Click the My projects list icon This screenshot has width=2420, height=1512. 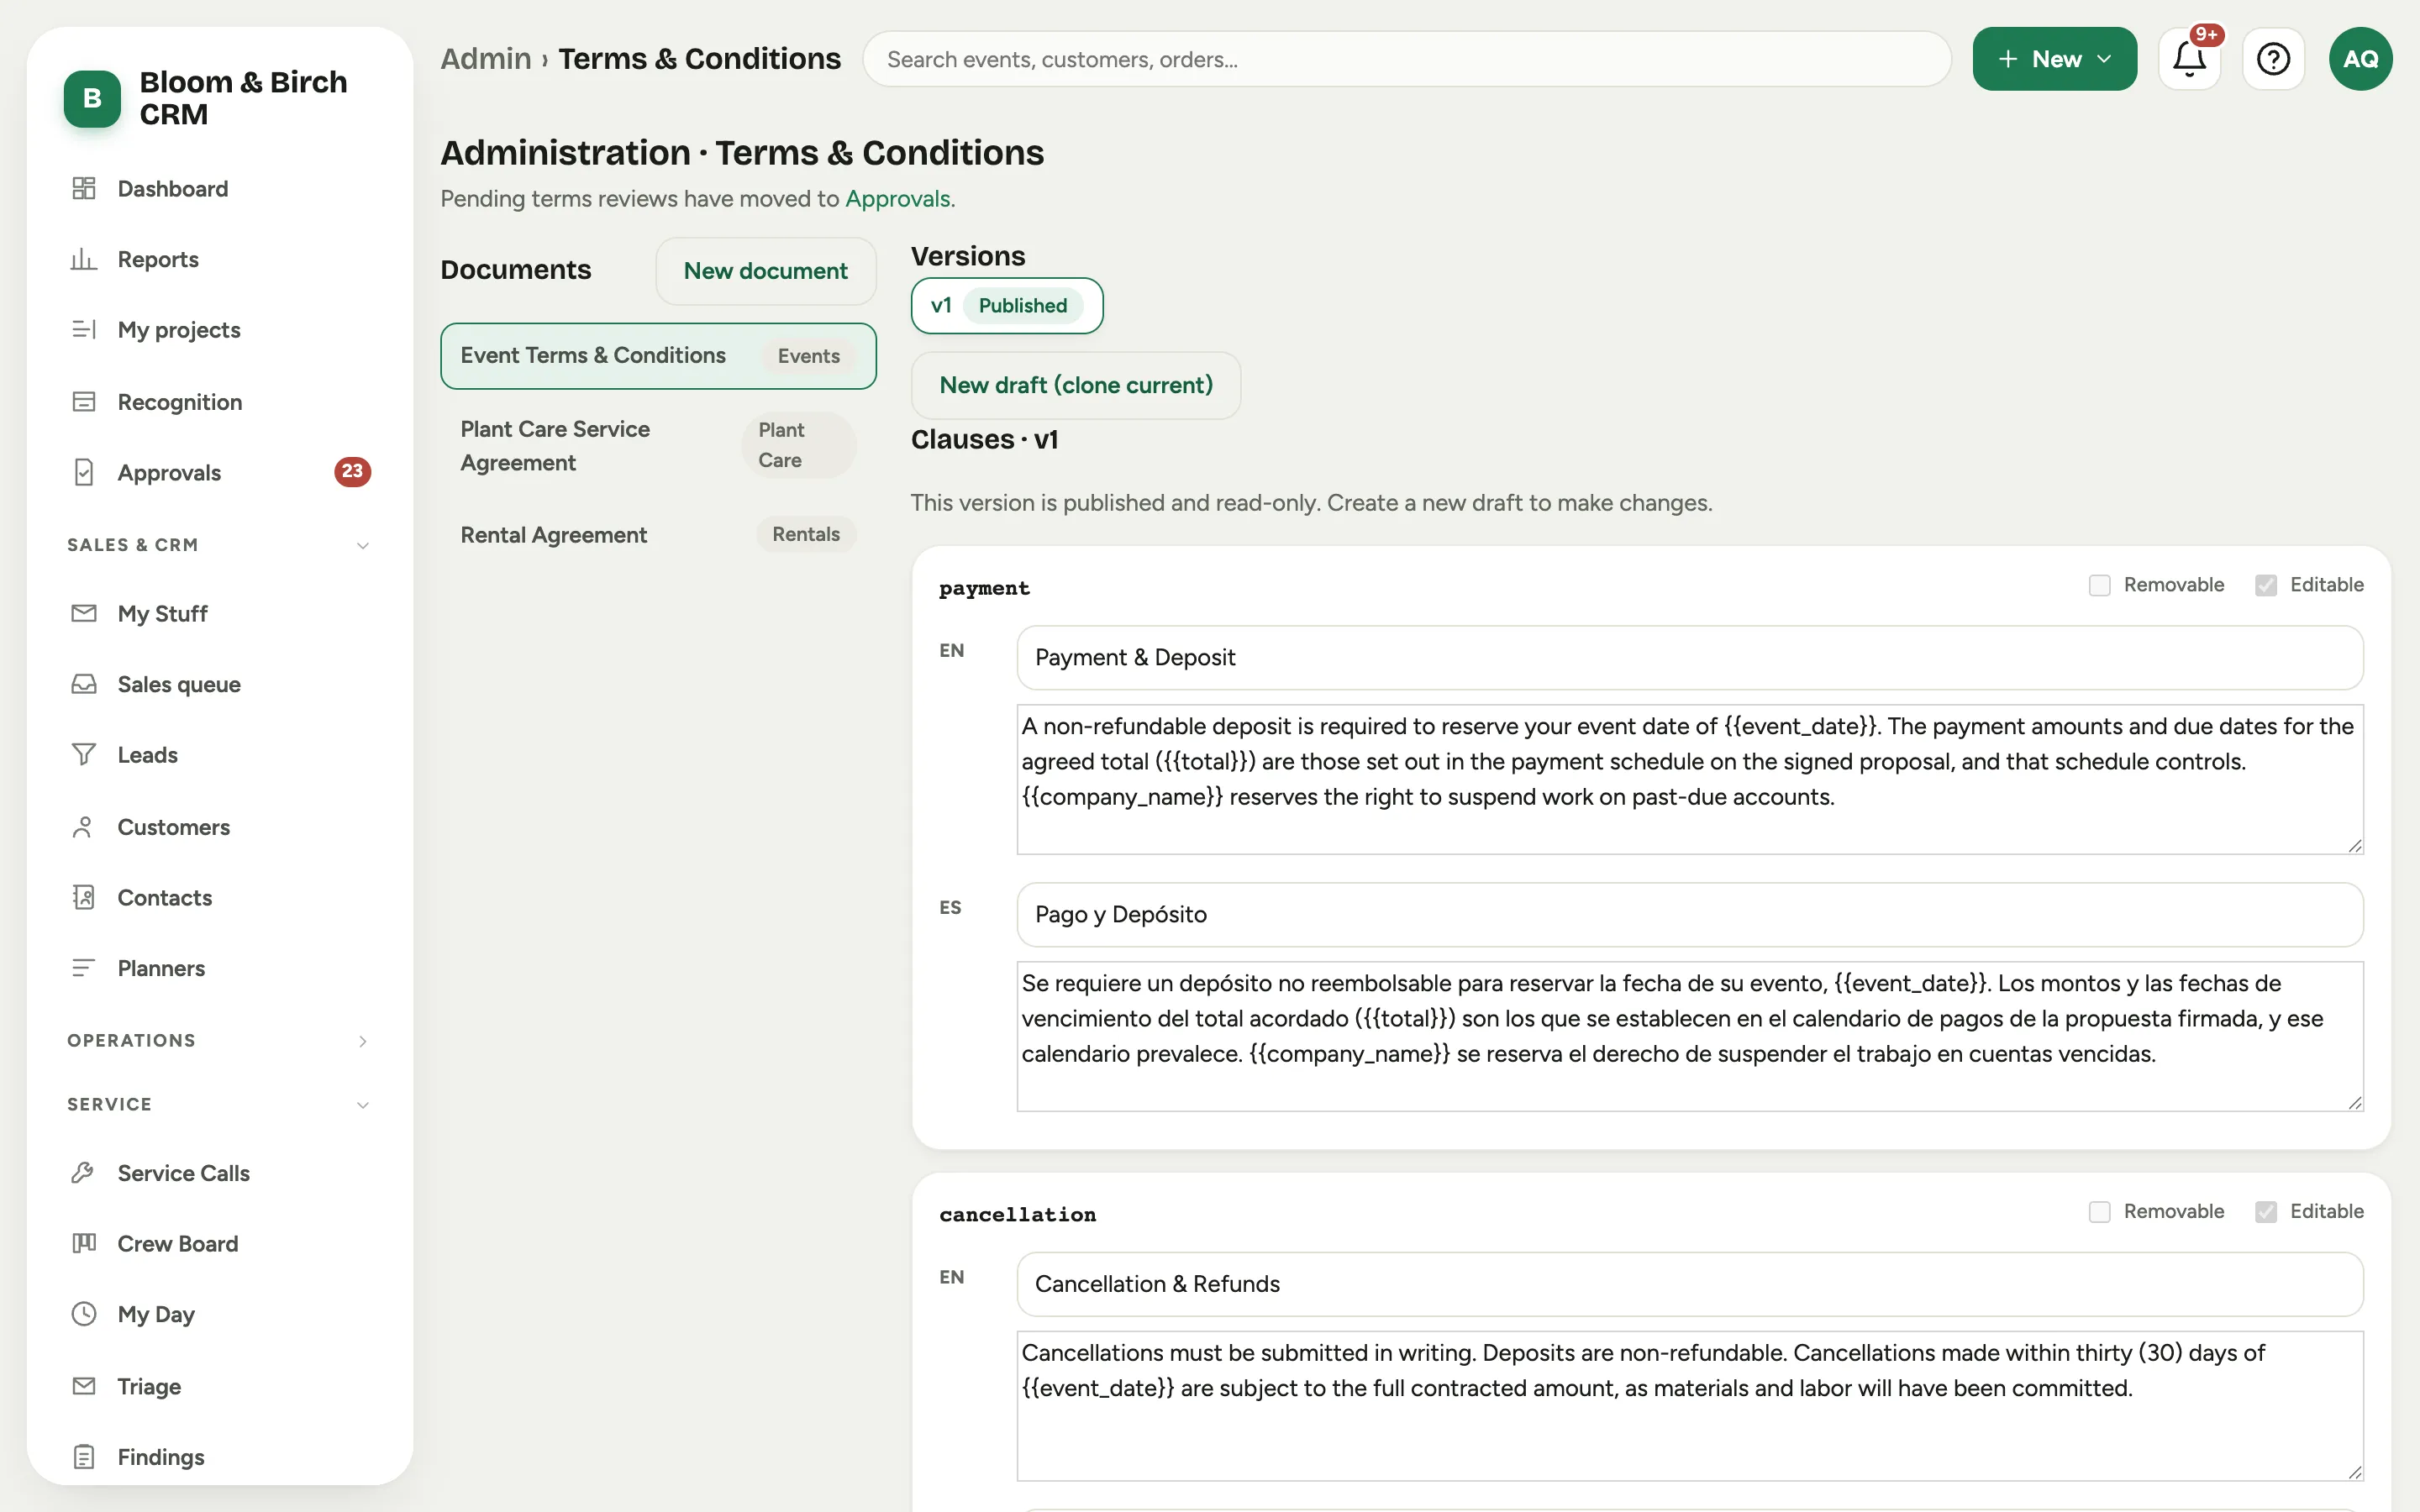click(x=84, y=329)
